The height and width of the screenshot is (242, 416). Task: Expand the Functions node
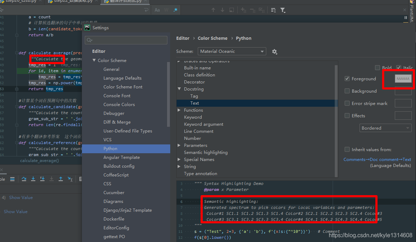click(x=179, y=110)
